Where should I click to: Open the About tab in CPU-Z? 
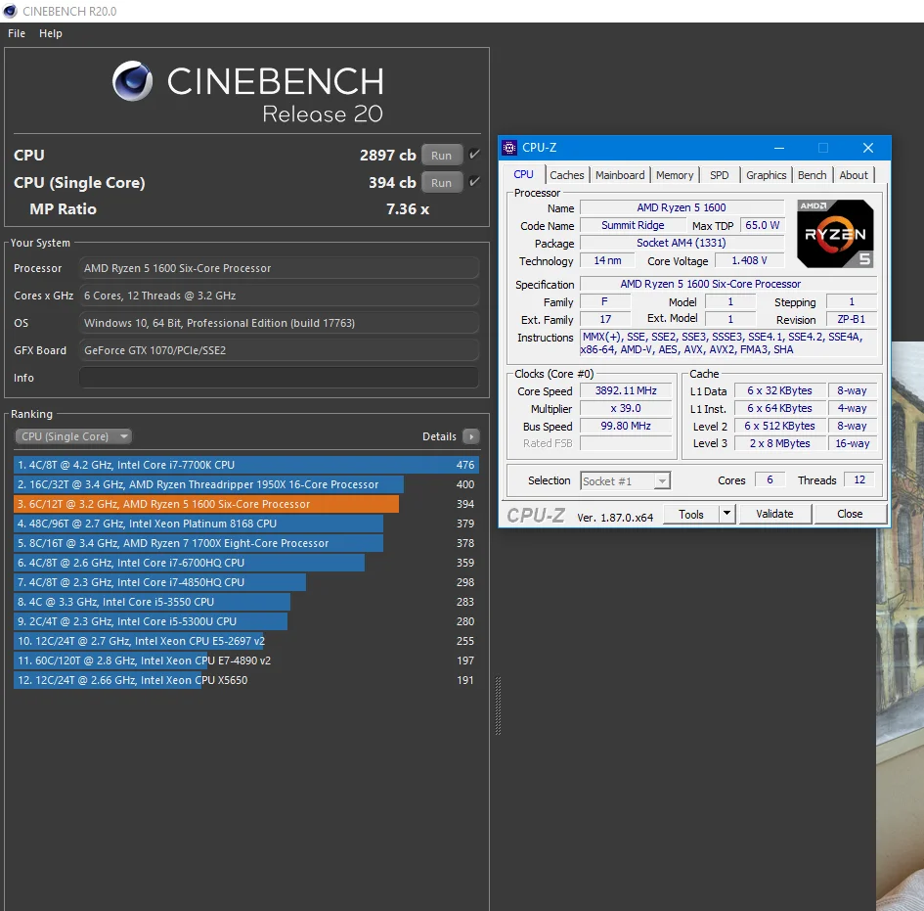click(x=854, y=175)
